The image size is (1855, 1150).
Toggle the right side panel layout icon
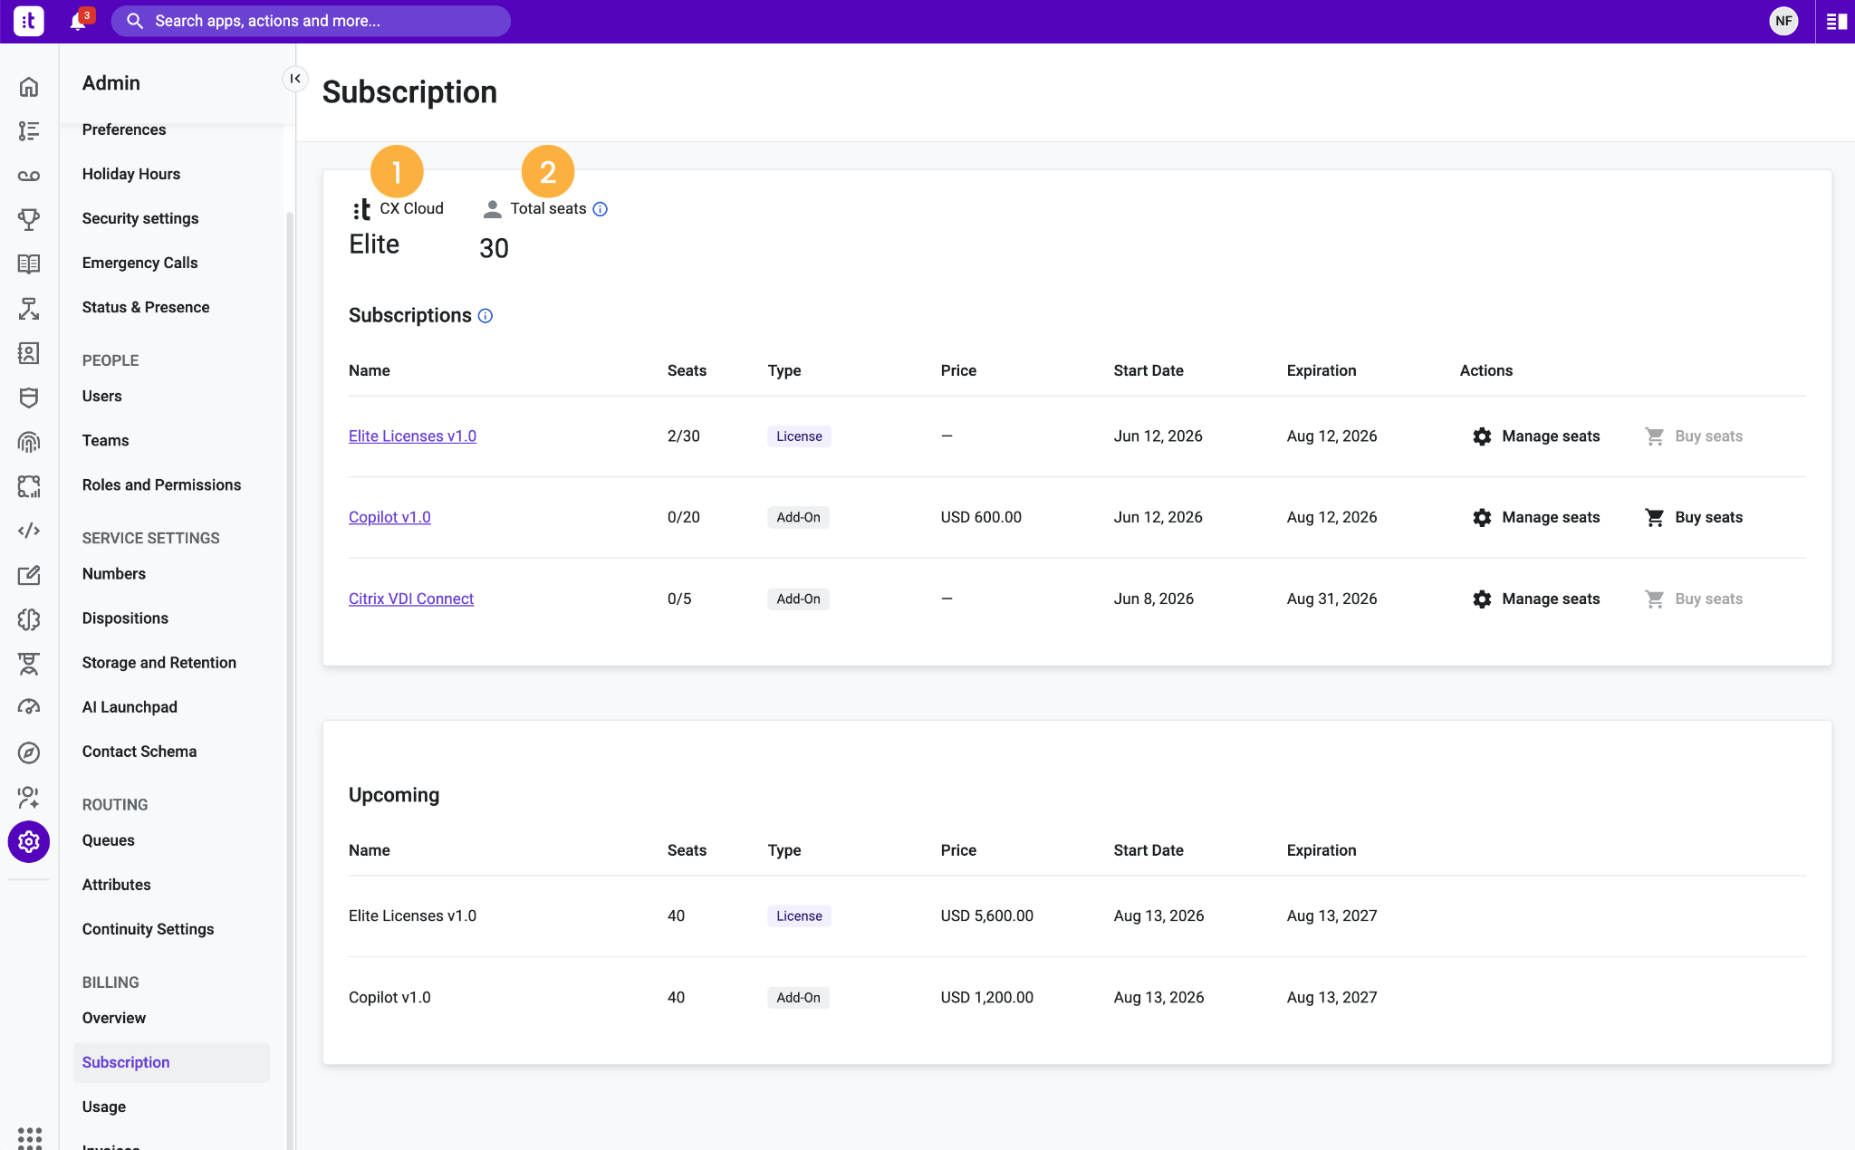(1837, 21)
